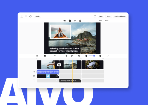Viewport: 148px width, 105px height.
Task: Open the dropdown arrow on the NE overlay clip
Action: [57, 76]
